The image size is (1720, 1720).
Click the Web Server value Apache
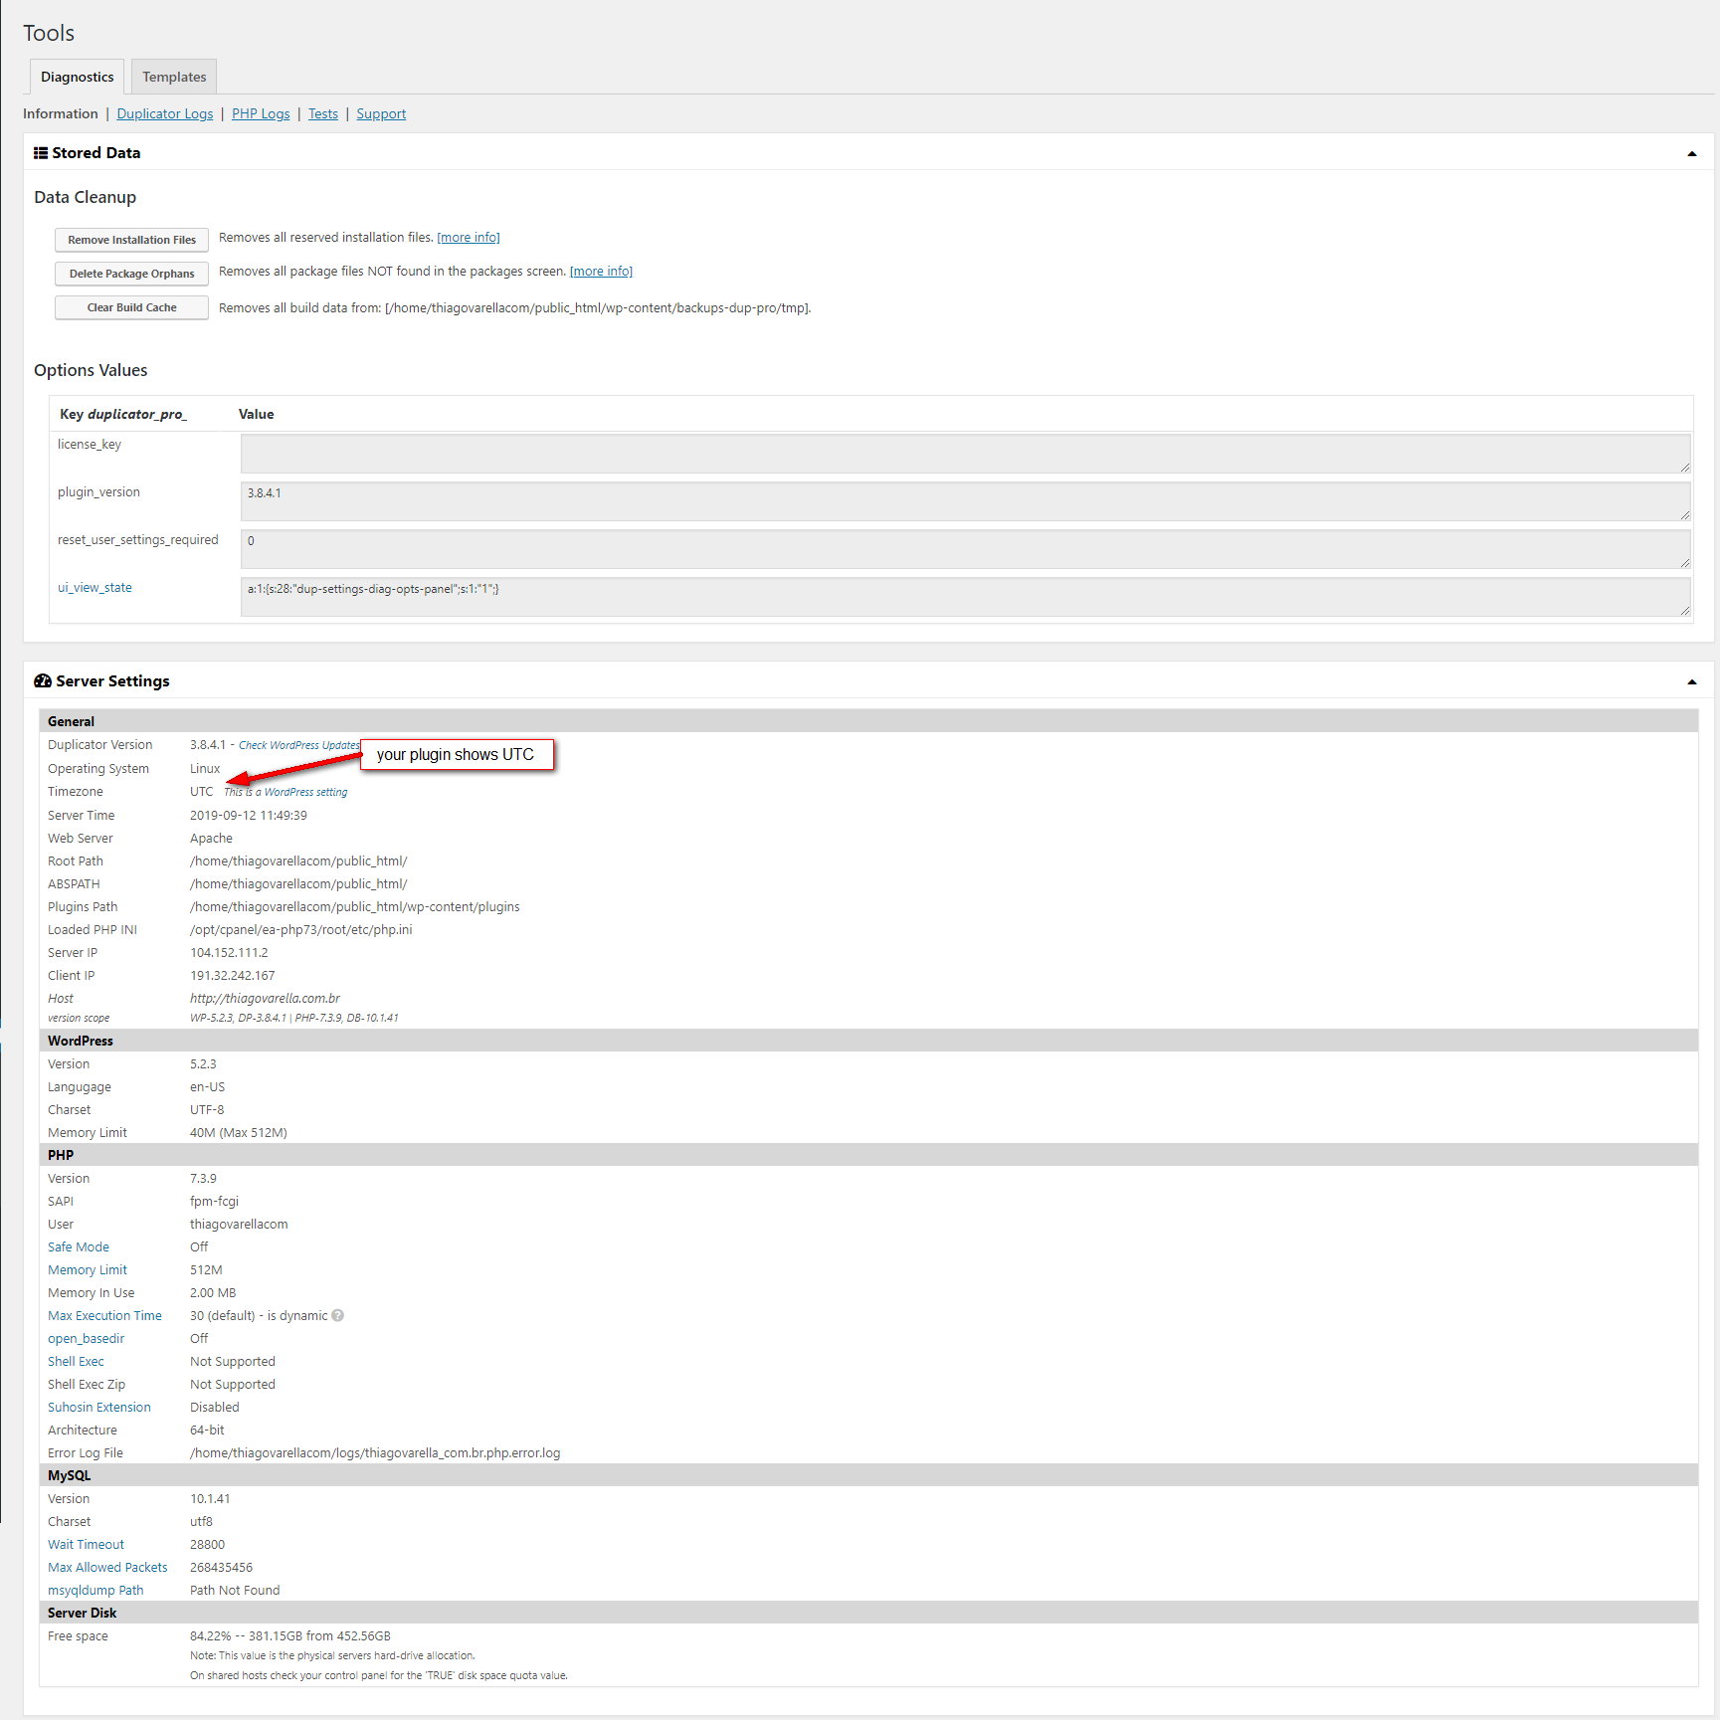pos(212,839)
